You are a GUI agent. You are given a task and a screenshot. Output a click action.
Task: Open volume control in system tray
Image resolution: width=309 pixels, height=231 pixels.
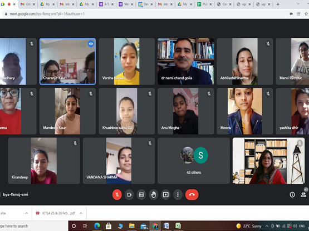[x=295, y=226]
